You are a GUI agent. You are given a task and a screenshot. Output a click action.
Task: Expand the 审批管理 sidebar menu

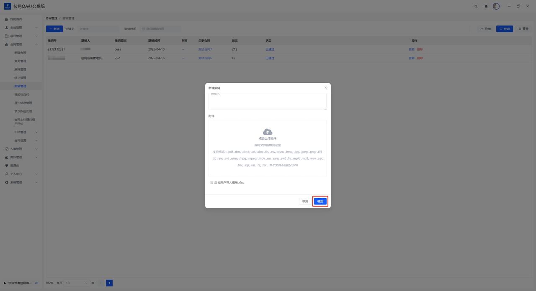click(21, 28)
